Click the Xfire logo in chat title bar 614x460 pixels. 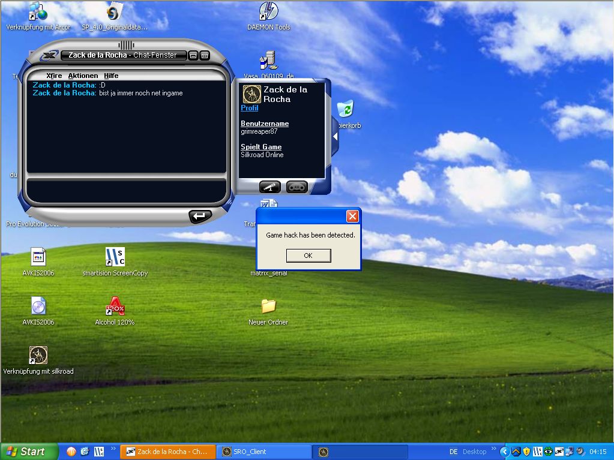pyautogui.click(x=49, y=55)
